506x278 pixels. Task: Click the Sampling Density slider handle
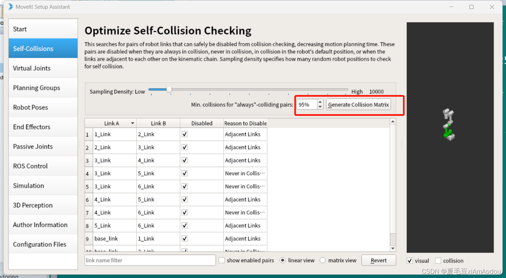[169, 89]
